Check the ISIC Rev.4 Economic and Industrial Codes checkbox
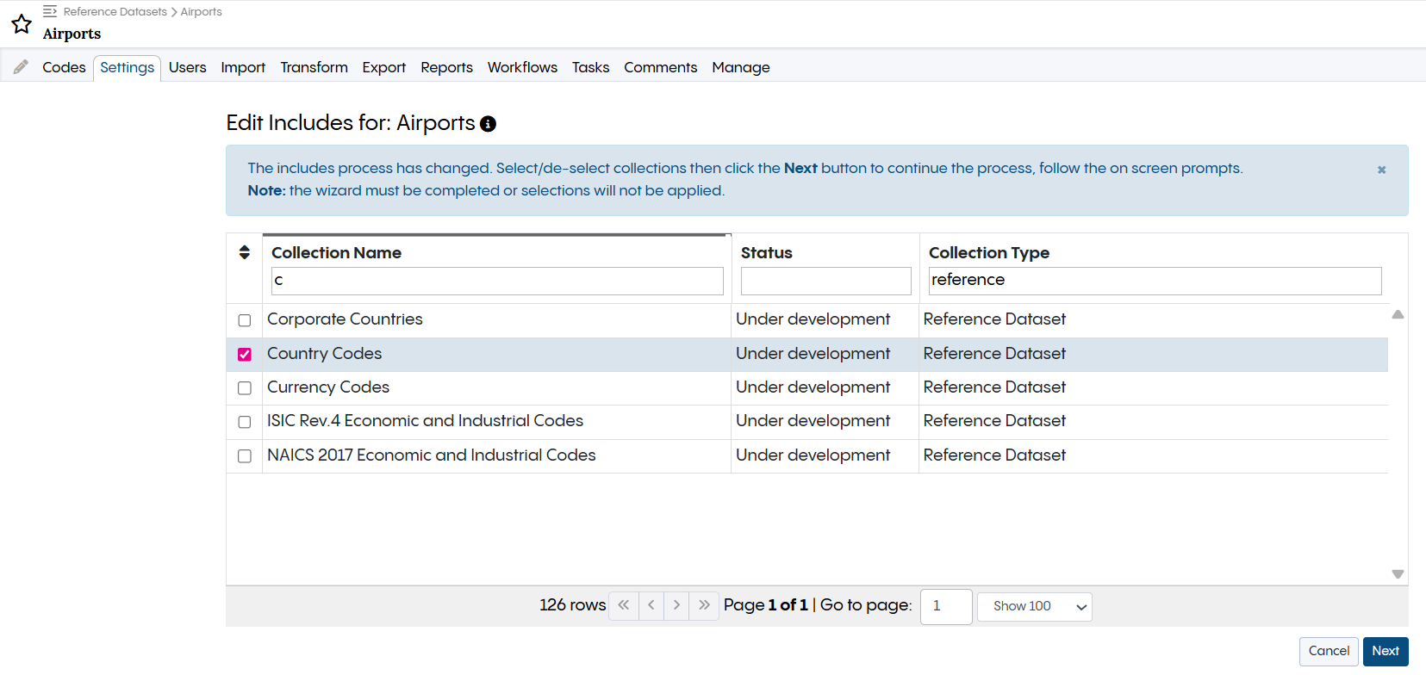 [x=245, y=422]
